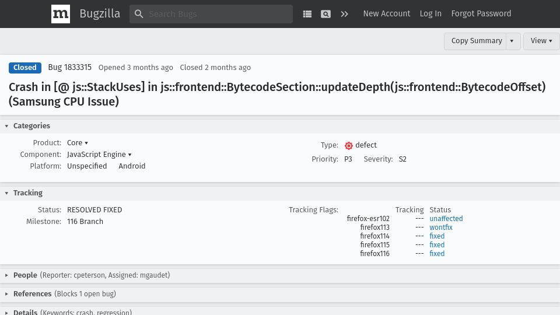The height and width of the screenshot is (315, 560).
Task: Click the 'fixed' status for firefox116
Action: (437, 253)
